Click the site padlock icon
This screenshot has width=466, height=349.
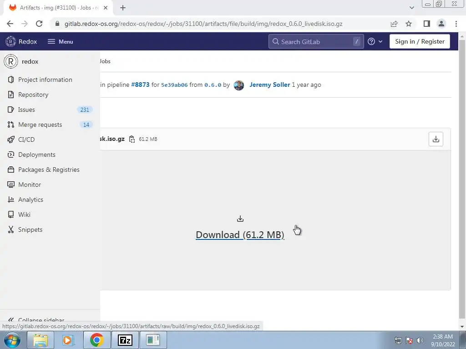[x=57, y=24]
